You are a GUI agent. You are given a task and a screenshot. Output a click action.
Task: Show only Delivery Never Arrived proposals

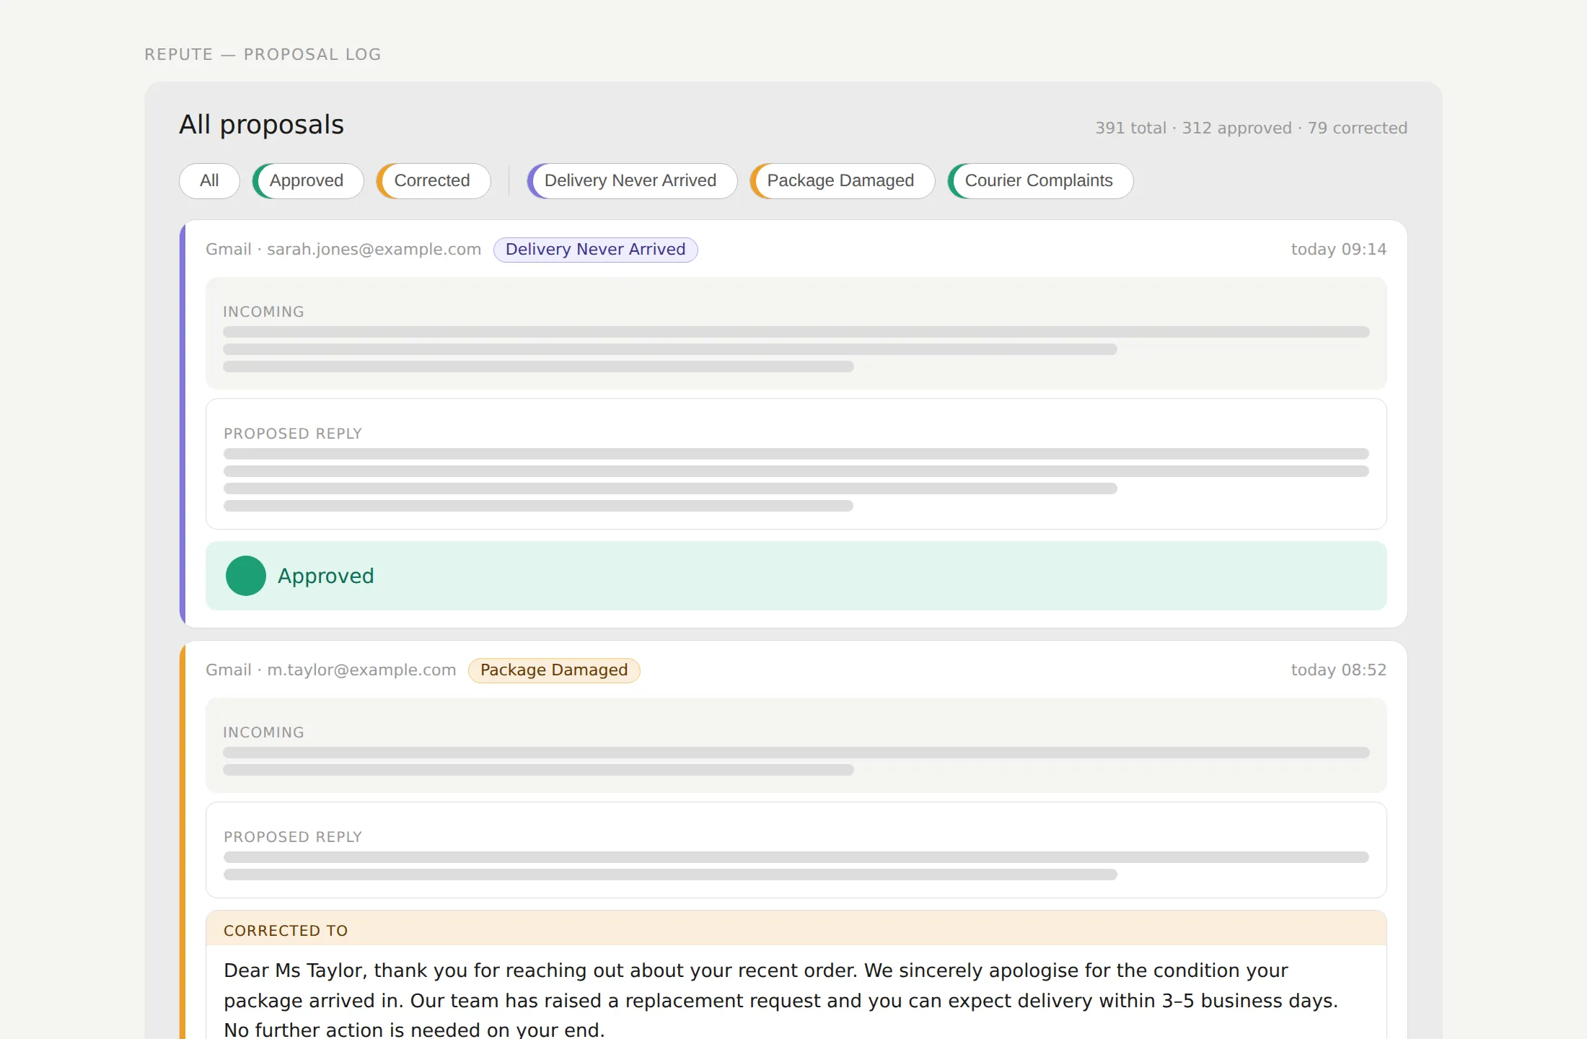tap(632, 180)
